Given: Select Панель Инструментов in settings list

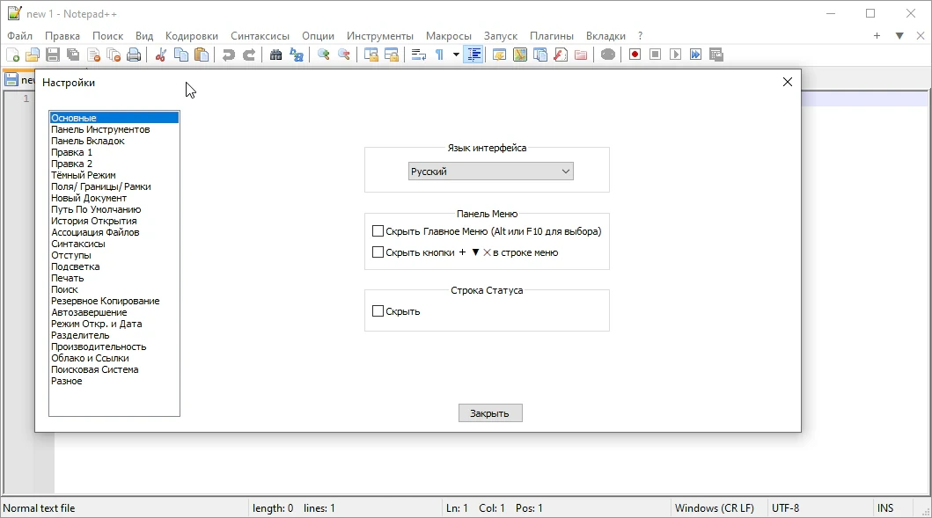Looking at the screenshot, I should [x=114, y=129].
